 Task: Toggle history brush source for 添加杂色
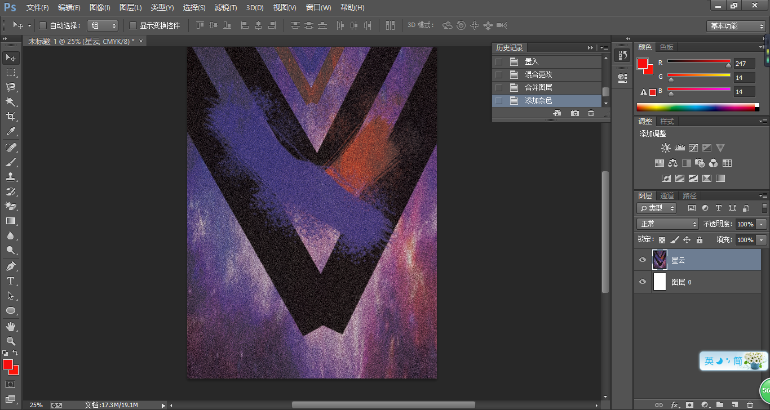click(498, 100)
